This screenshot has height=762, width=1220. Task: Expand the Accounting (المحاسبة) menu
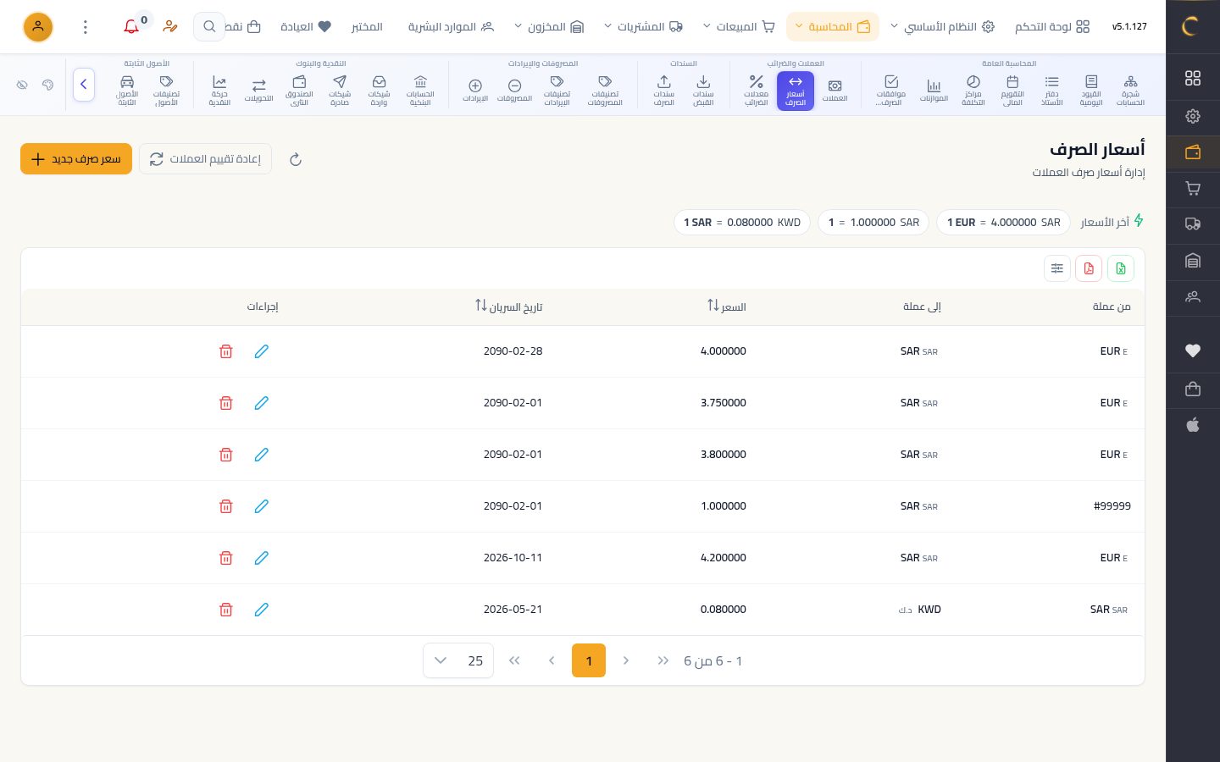pos(833,27)
